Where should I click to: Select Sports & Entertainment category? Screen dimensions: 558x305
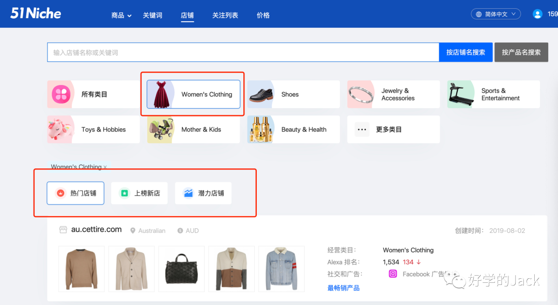coord(493,94)
